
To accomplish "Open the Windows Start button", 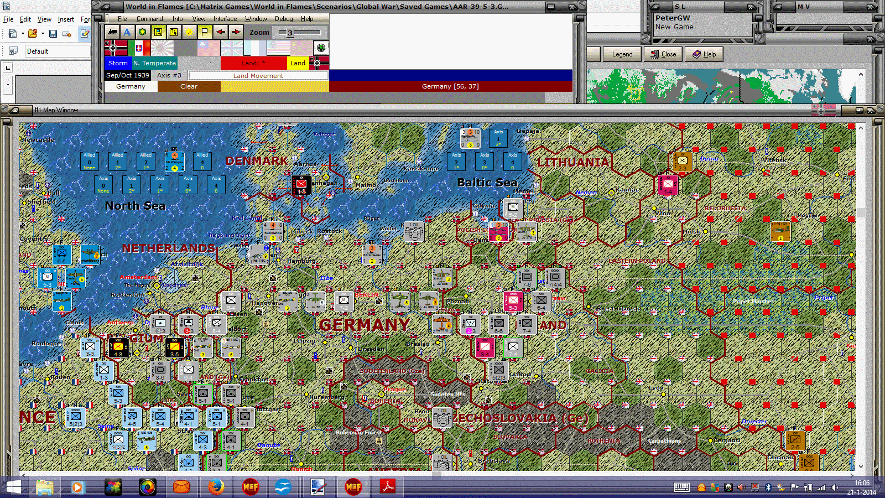I will point(13,487).
